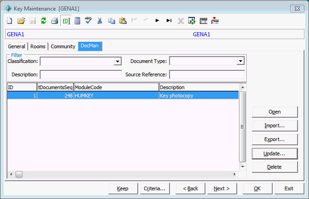Click the Delete button
The width and height of the screenshot is (309, 199).
tap(275, 167)
